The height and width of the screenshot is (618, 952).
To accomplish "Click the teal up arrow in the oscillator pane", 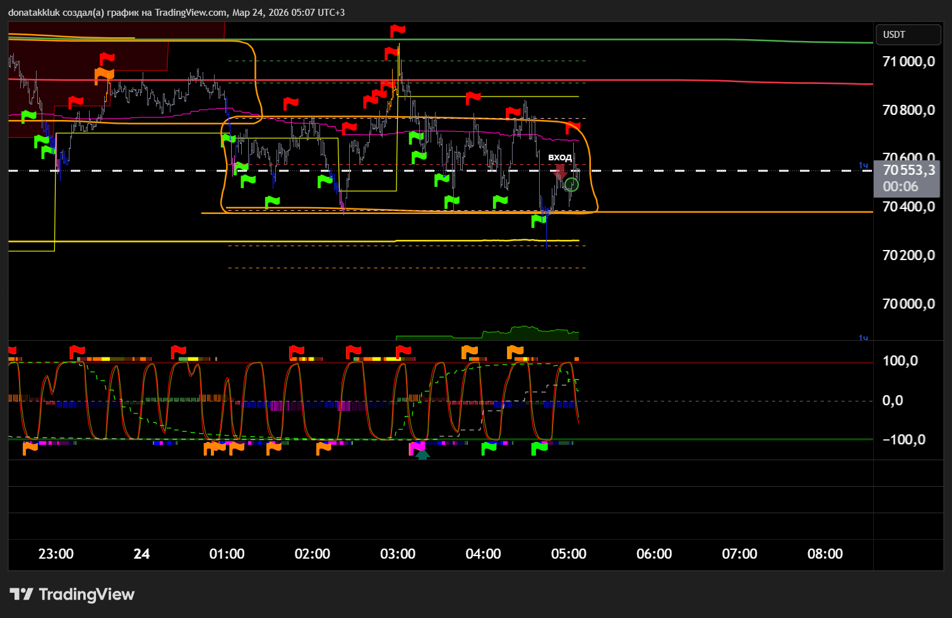I will coord(422,454).
